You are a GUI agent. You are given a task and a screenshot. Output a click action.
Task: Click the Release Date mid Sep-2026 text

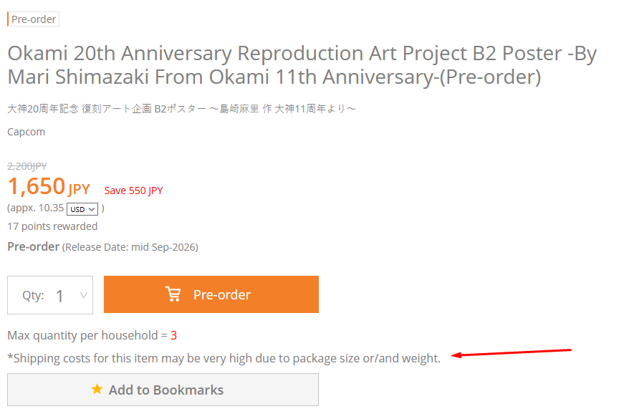click(130, 247)
